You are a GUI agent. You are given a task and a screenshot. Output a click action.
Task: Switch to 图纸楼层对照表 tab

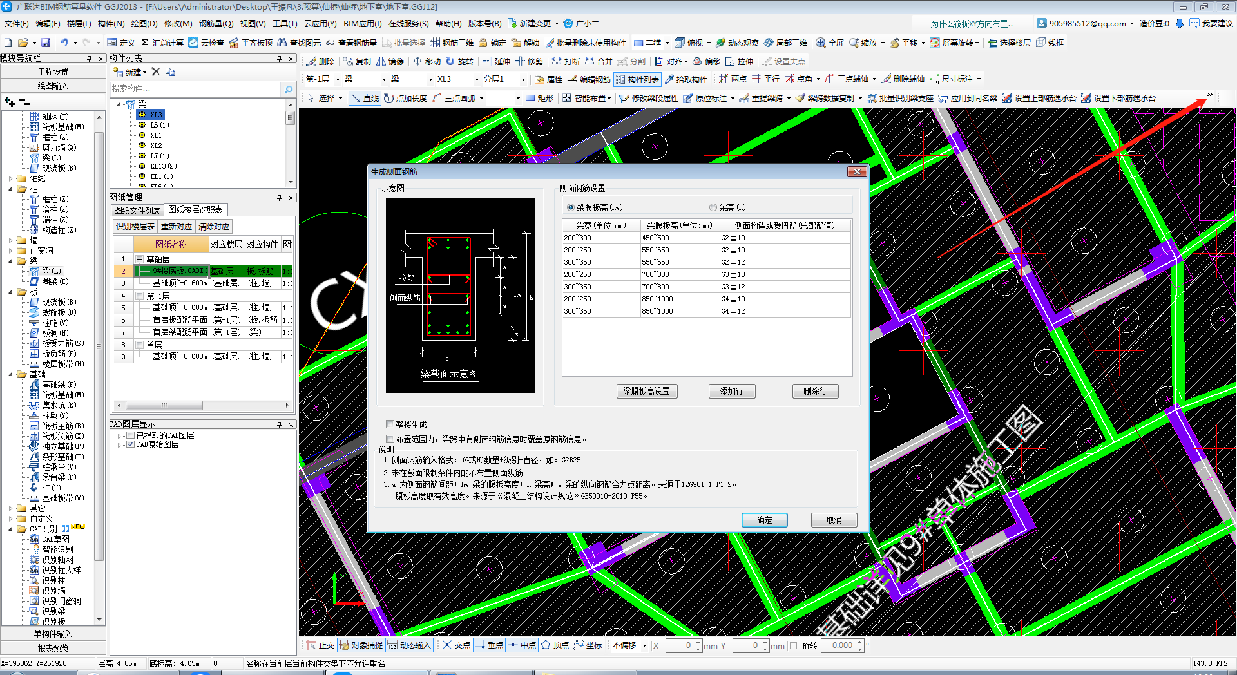(196, 210)
